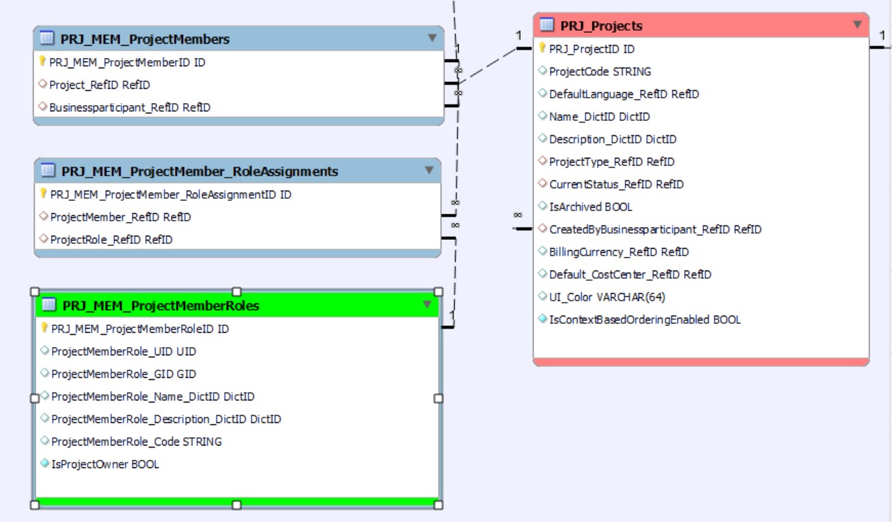Viewport: 892px width, 522px height.
Task: Click the PRJ_MEM_ProjectMembers table icon
Action: 48,39
